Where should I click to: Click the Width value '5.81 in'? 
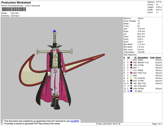click(159, 10)
